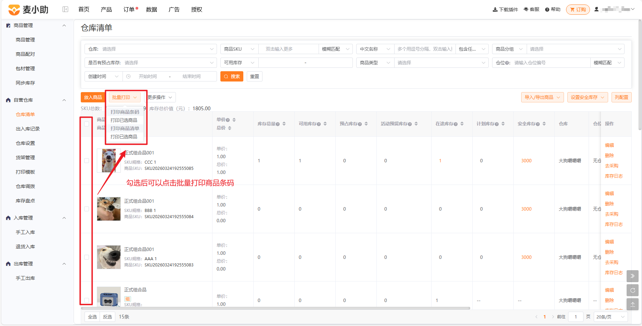642x326 pixels.
Task: Open 出入库记录 in the sidebar
Action: coord(28,129)
